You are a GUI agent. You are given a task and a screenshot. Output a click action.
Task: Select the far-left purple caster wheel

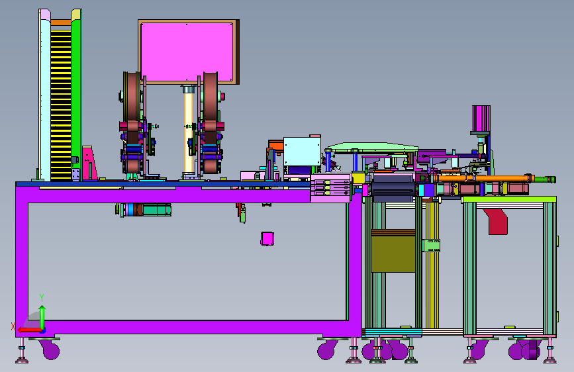(x=51, y=350)
